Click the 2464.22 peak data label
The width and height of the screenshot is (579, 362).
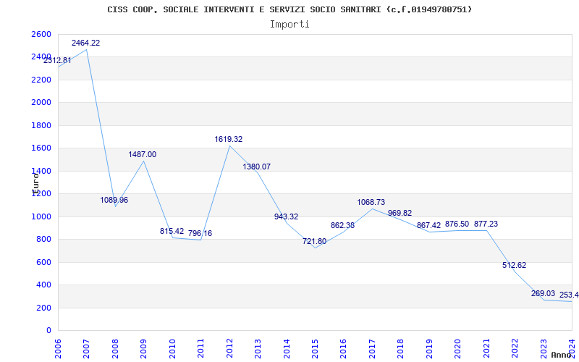[x=85, y=43]
